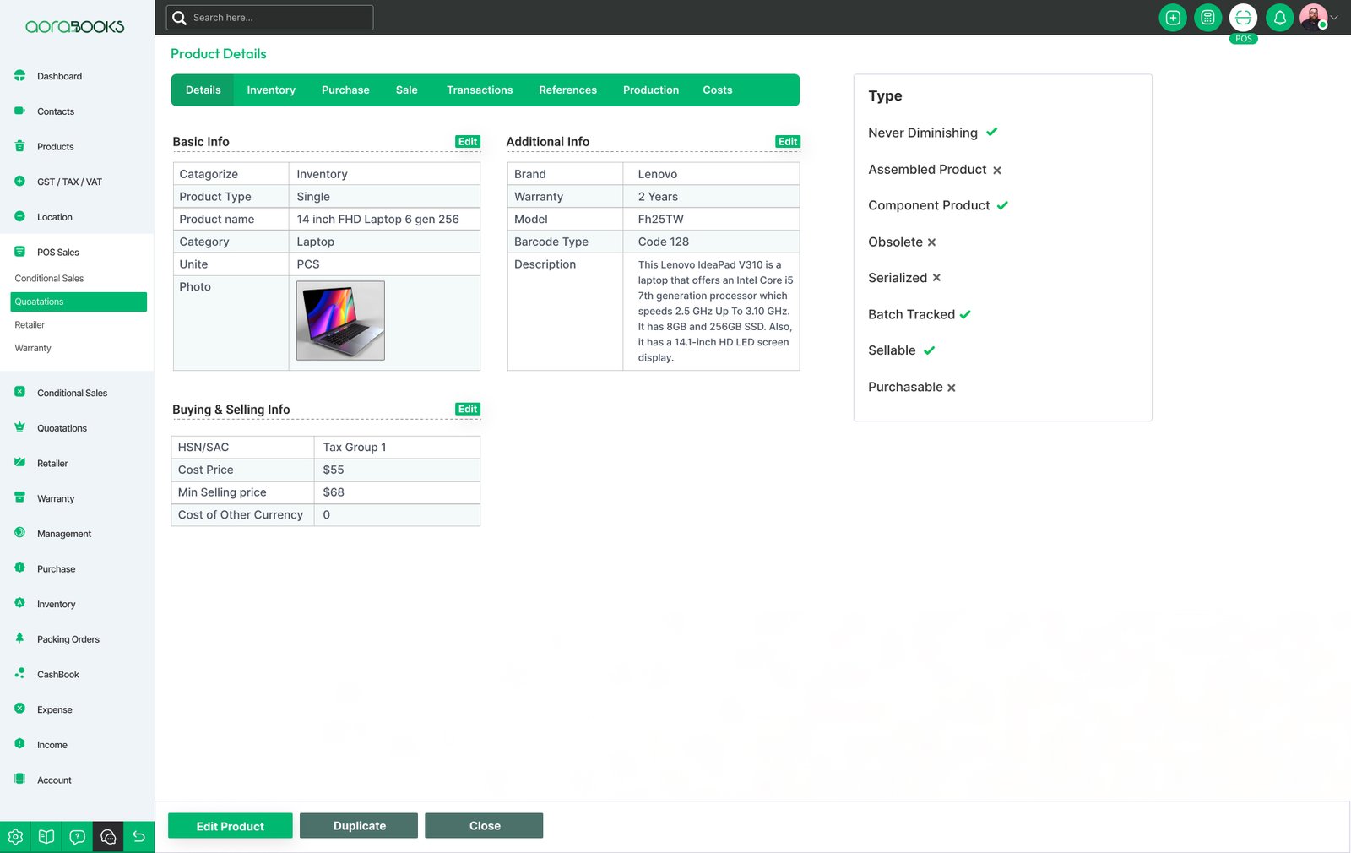Open the help question bubble icon
The image size is (1351, 853).
pos(77,837)
